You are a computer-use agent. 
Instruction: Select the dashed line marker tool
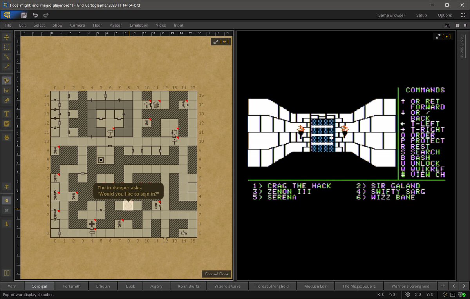[7, 90]
